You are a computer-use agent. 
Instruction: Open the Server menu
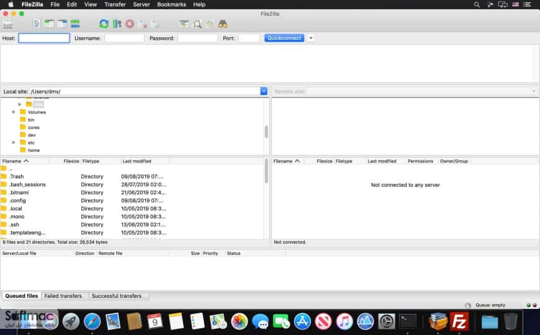pos(142,4)
